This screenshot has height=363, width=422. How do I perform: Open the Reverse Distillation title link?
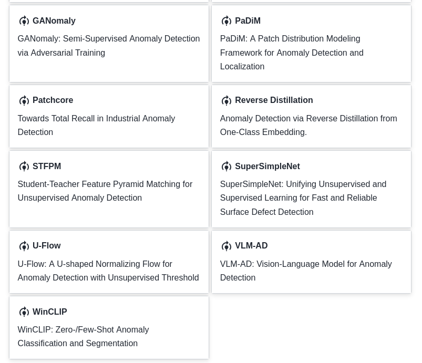[x=273, y=100]
